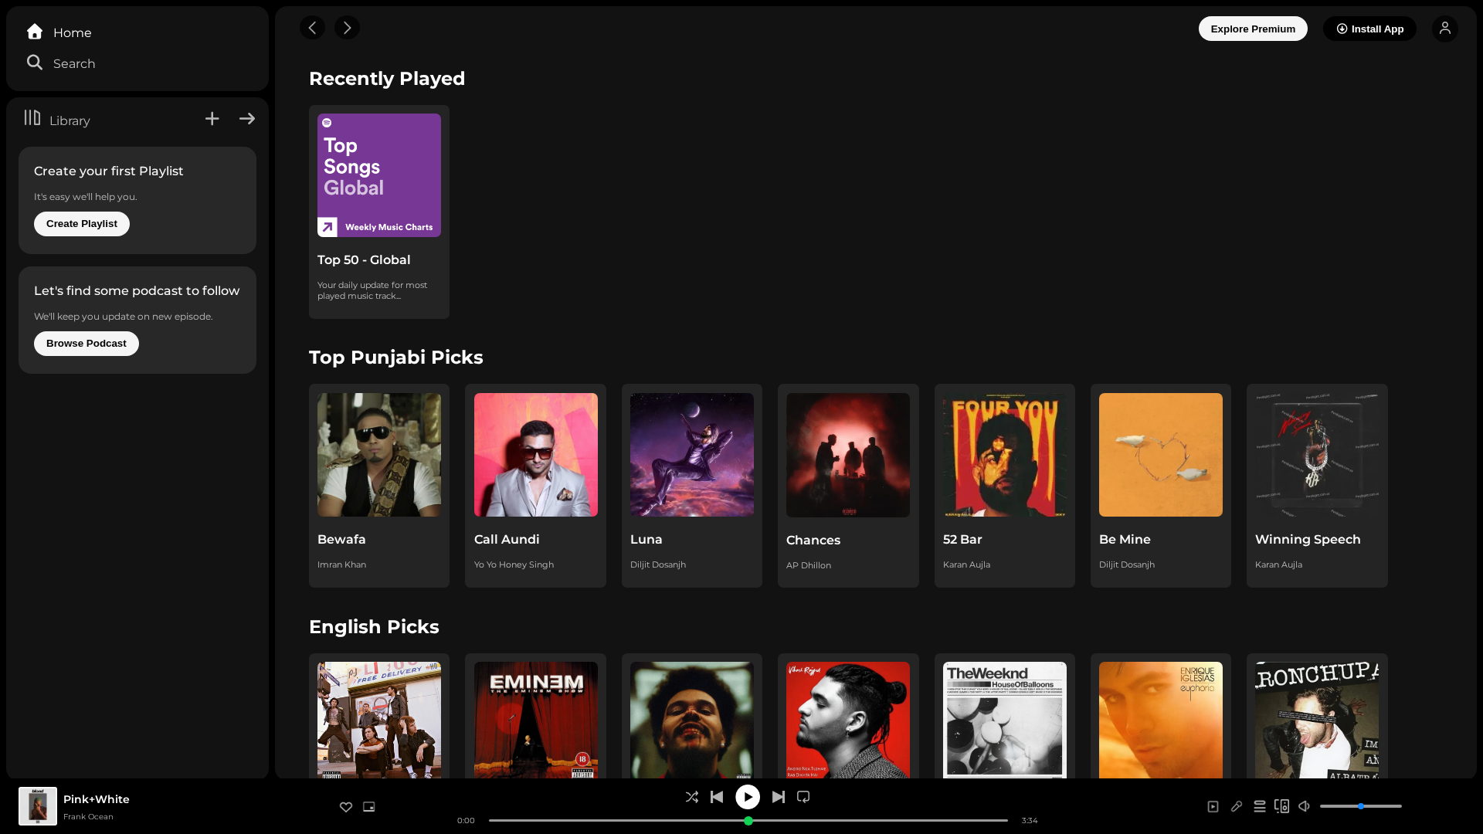1483x834 pixels.
Task: Click the English Picks heading
Action: tap(374, 627)
